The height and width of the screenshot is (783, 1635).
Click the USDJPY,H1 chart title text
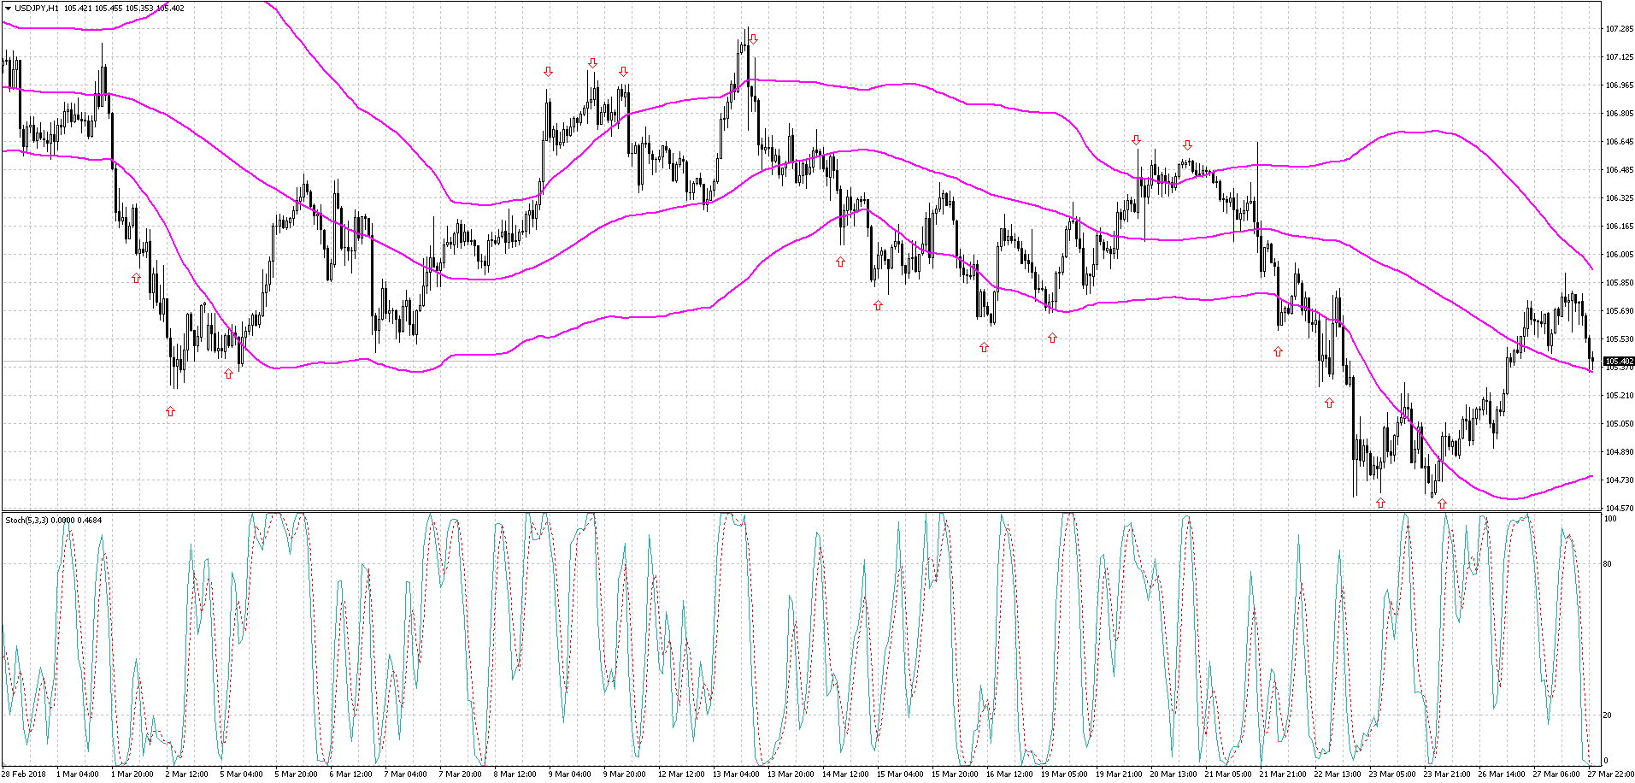(36, 8)
